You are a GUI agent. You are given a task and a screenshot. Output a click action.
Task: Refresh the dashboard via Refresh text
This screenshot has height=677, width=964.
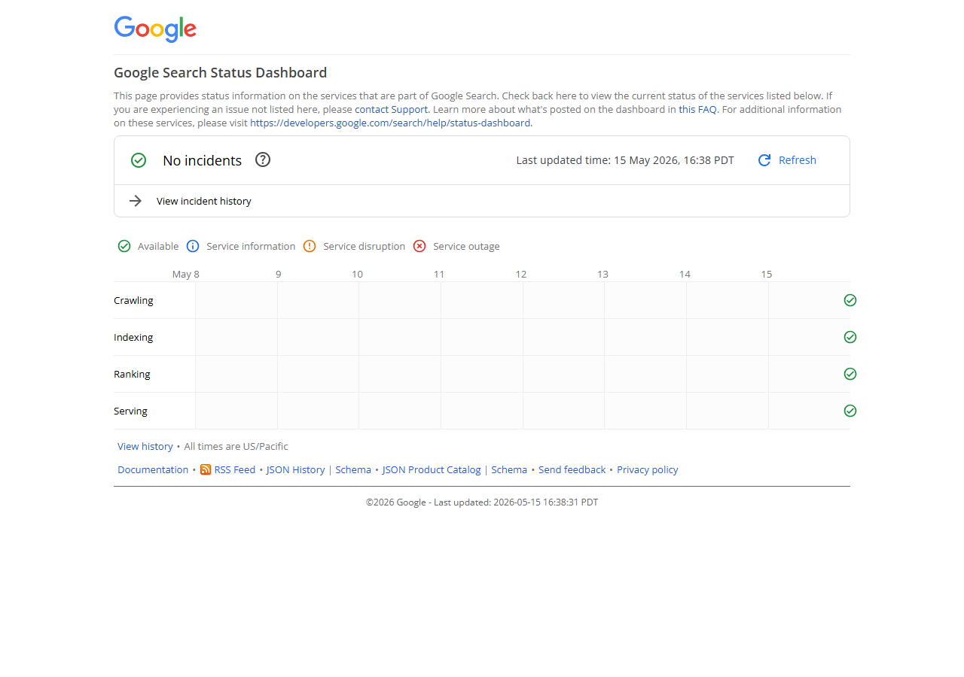pos(798,160)
